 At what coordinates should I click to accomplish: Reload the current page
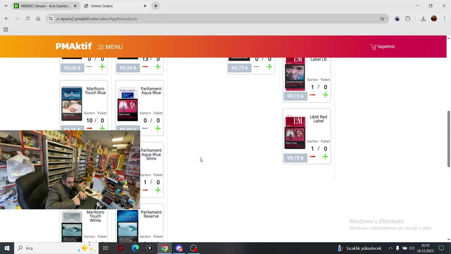click(27, 19)
